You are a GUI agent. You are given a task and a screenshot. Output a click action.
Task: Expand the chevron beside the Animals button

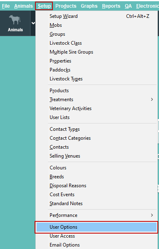pyautogui.click(x=33, y=23)
